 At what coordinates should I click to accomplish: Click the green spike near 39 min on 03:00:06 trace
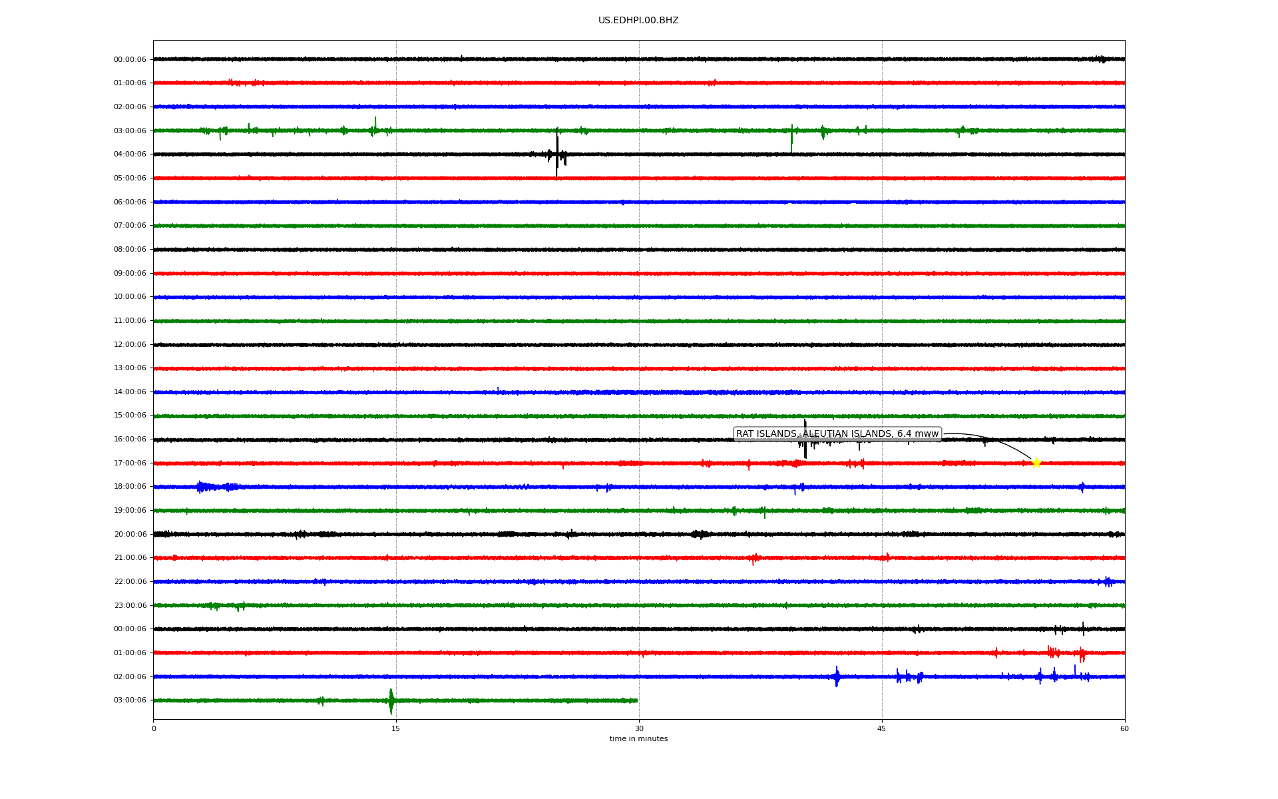(791, 136)
